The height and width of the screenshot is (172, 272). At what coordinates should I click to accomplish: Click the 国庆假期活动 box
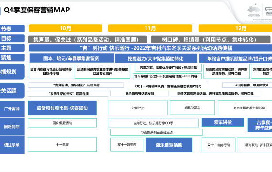[x=63, y=123]
